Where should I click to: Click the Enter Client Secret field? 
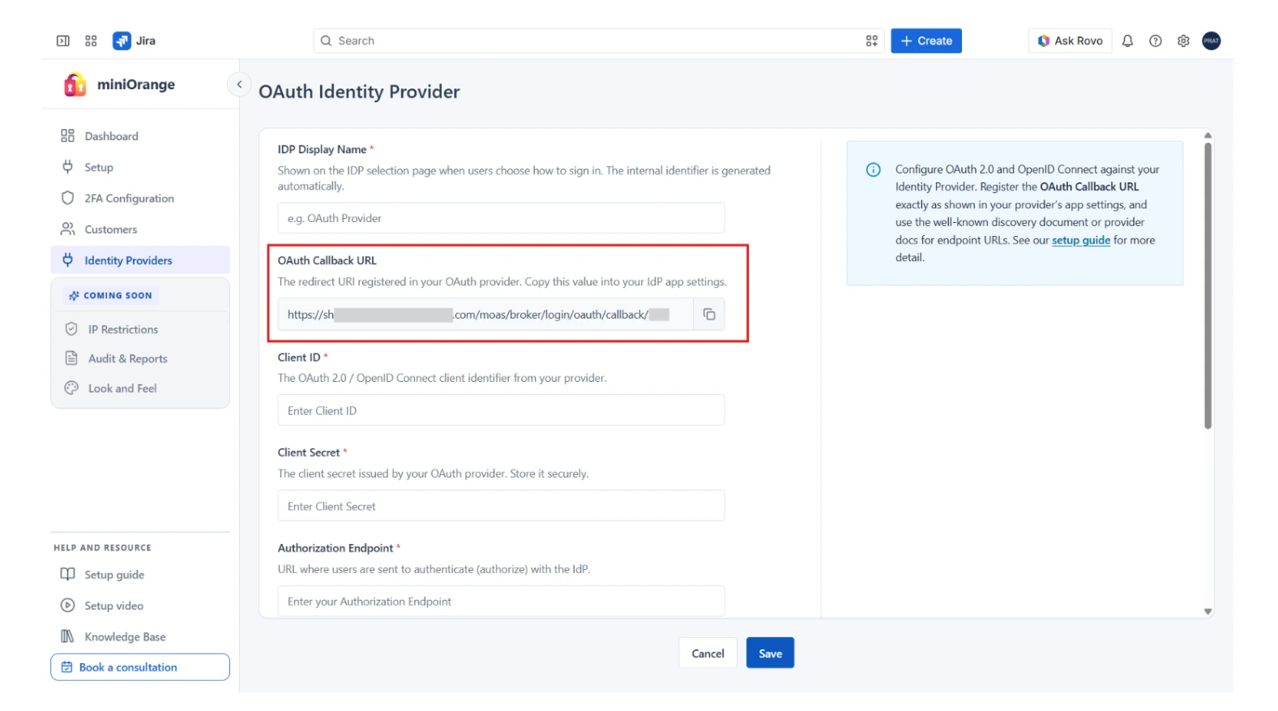[x=501, y=506]
